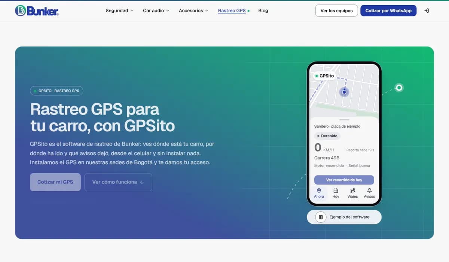Image resolution: width=449 pixels, height=262 pixels.
Task: Click the GPSito label on the map
Action: tap(324, 76)
